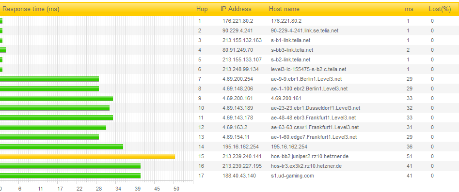The image size is (459, 192).
Task: Select IP address 4.69.143.178
Action: click(237, 118)
